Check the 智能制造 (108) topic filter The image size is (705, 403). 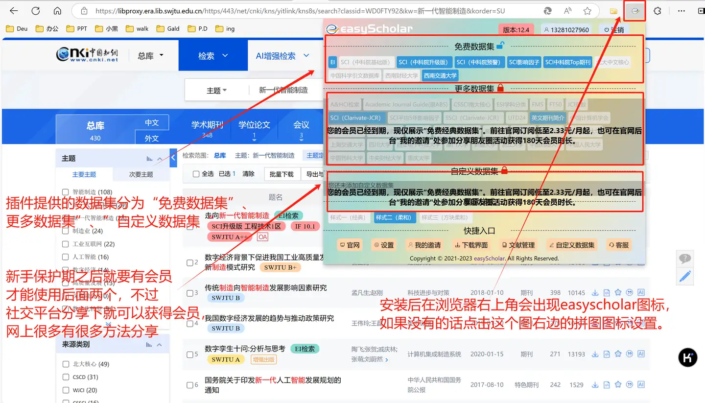coord(66,192)
